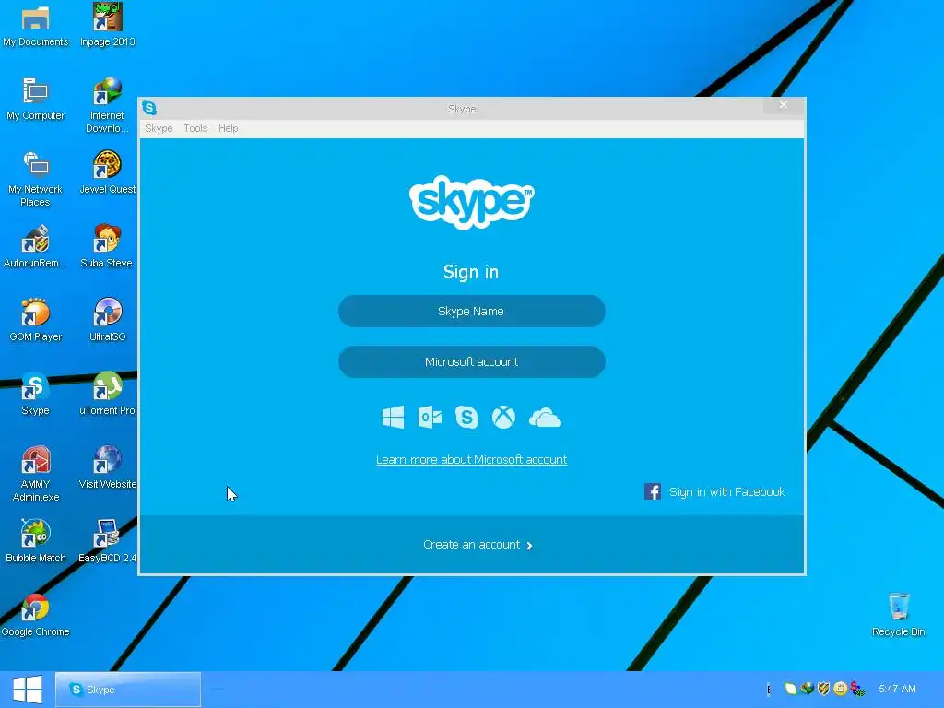Select My Network Places desktop icon
Viewport: 944px width, 708px height.
(x=35, y=180)
